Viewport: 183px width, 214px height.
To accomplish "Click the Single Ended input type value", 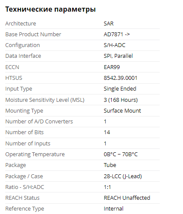I will point(120,89).
